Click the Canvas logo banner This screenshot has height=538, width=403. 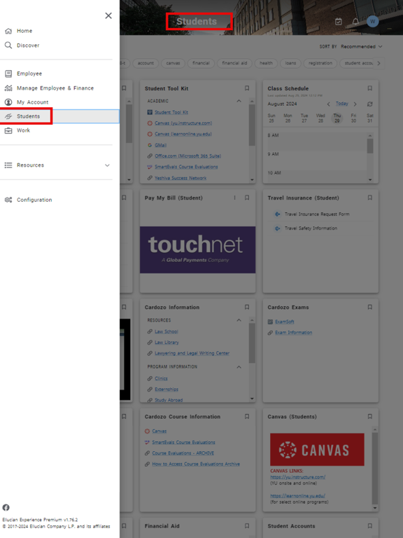(317, 450)
